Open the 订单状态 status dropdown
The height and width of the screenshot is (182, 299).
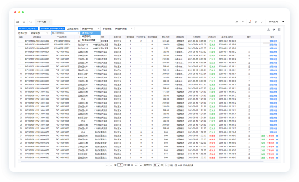click(39, 33)
